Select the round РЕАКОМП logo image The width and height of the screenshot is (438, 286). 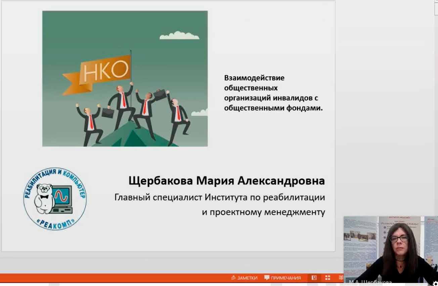coord(55,199)
